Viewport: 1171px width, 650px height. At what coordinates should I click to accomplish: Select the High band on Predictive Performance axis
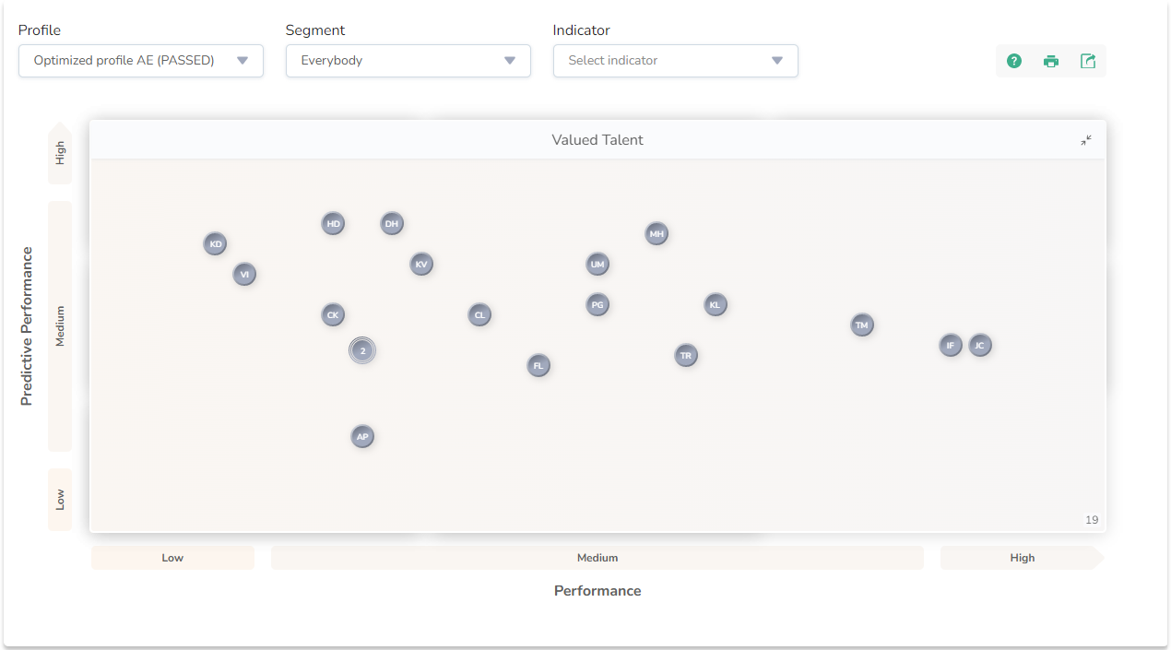click(x=60, y=153)
